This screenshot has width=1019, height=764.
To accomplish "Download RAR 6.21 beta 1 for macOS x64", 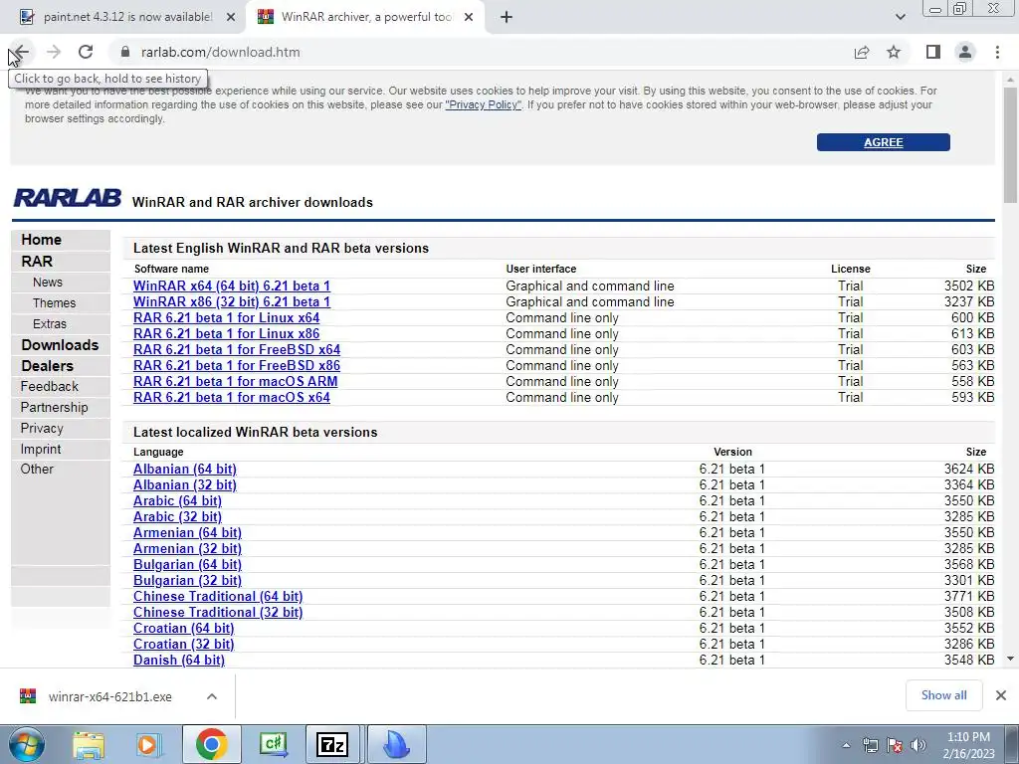I will point(231,398).
